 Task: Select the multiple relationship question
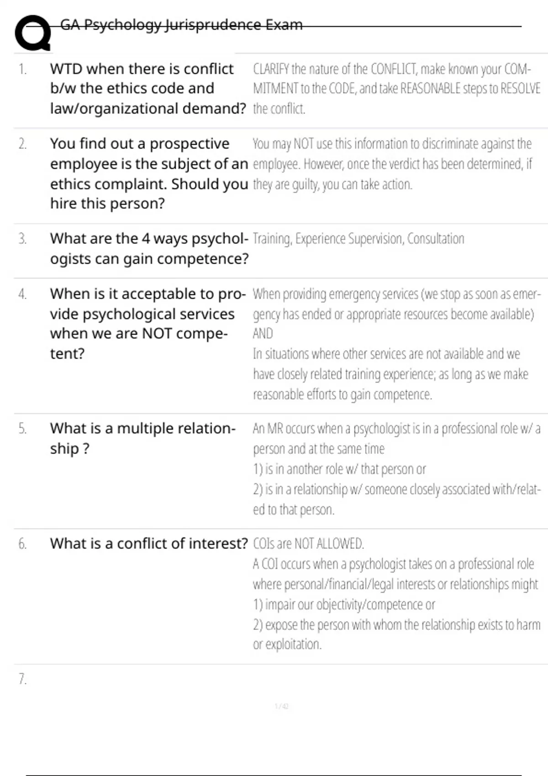pos(142,438)
